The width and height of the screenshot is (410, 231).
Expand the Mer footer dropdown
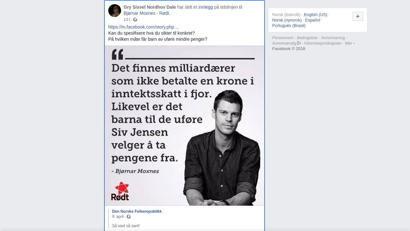[x=350, y=43]
